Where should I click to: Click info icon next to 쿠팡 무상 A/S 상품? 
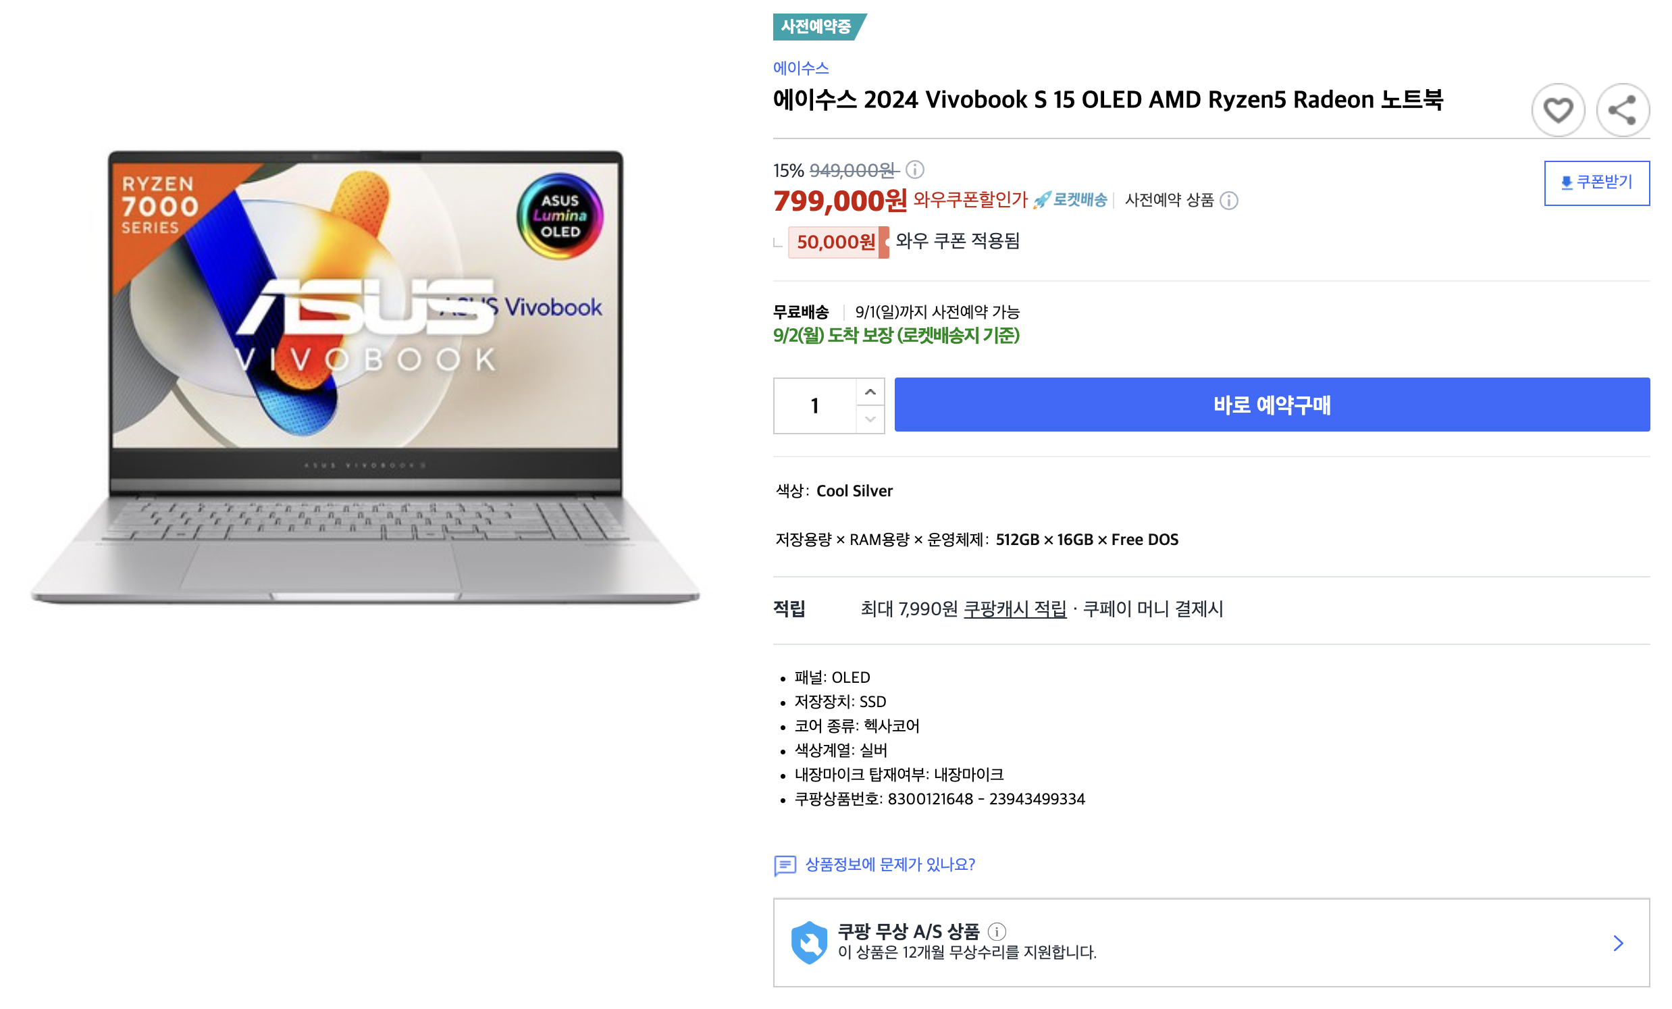pyautogui.click(x=996, y=931)
